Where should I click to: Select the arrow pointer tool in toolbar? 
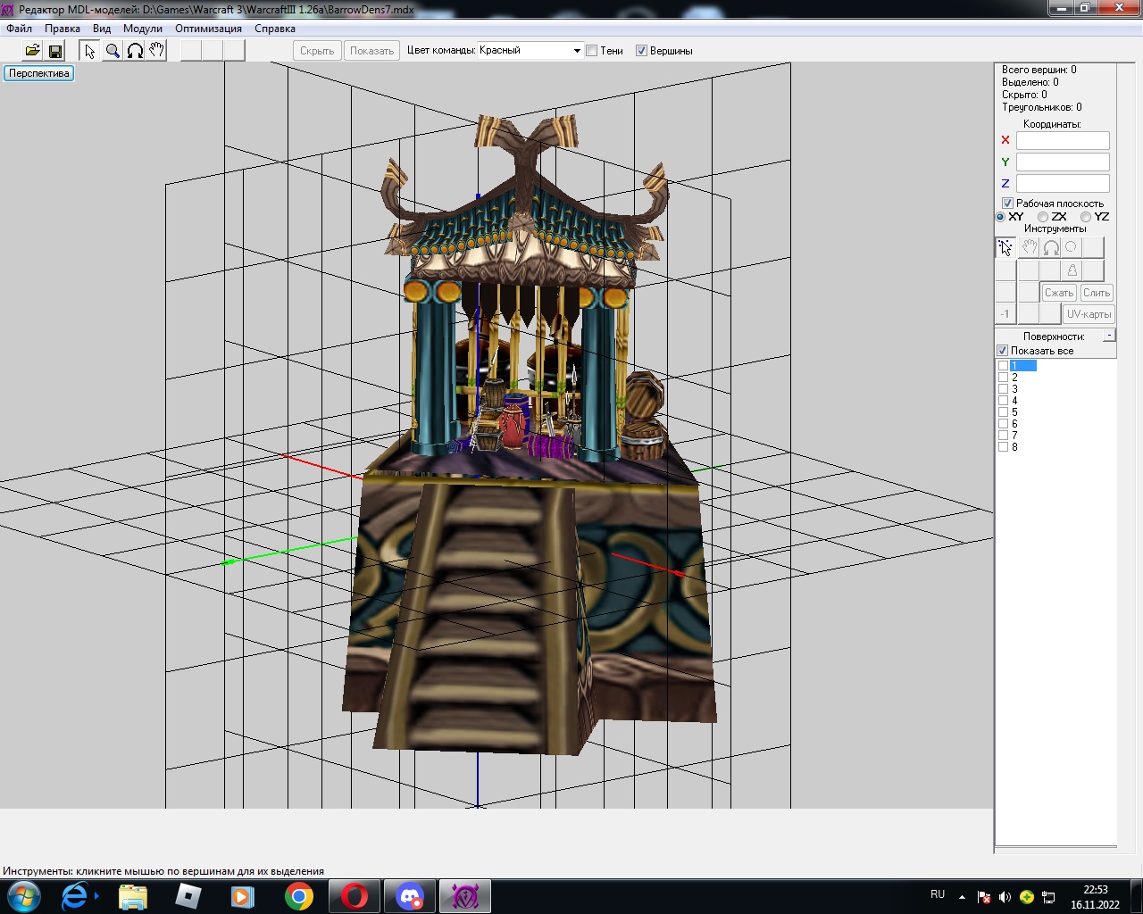pyautogui.click(x=90, y=51)
